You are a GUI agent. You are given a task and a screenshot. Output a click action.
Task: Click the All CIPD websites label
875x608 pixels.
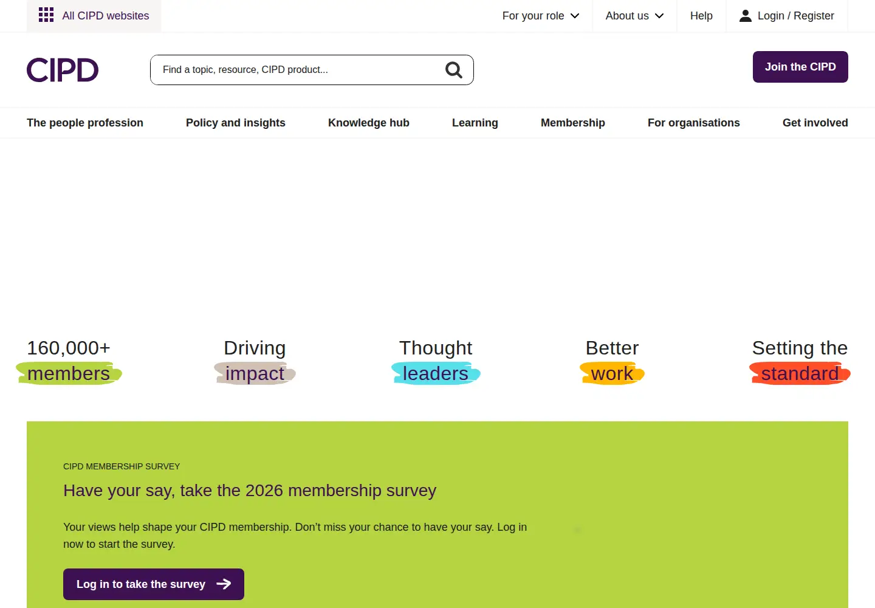click(x=106, y=16)
